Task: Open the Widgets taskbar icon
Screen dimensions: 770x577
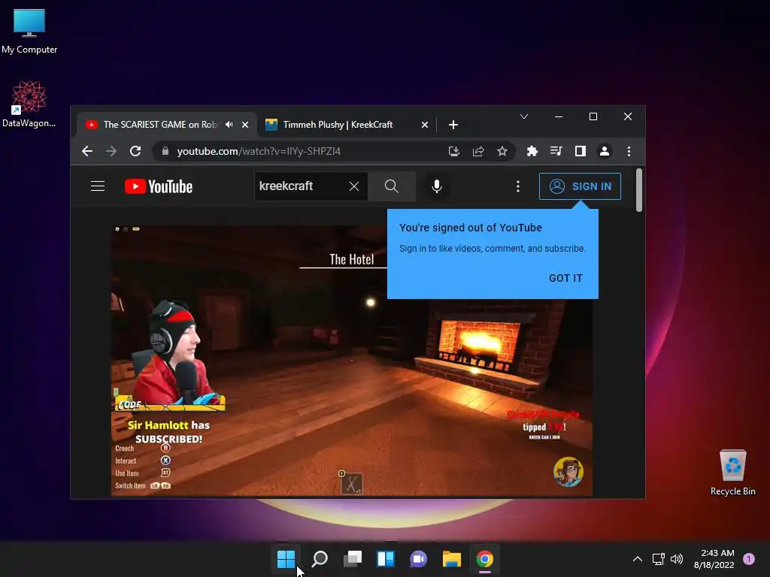Action: (386, 559)
